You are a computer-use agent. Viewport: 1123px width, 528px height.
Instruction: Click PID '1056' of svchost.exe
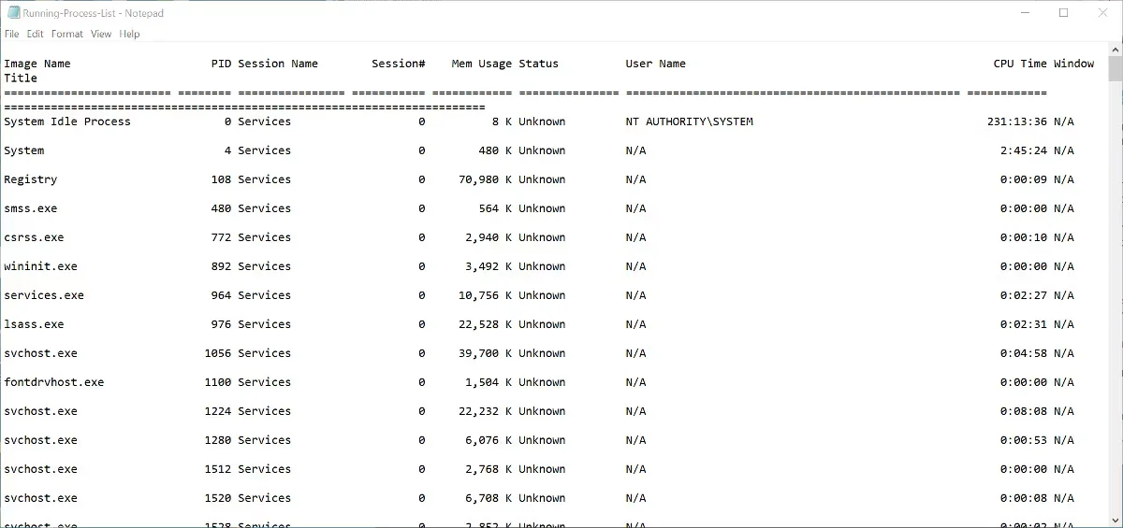(x=218, y=353)
